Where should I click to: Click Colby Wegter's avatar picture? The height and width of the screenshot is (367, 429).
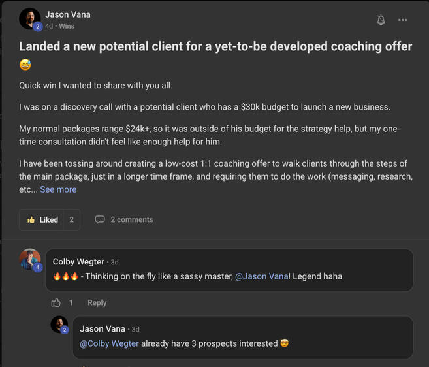click(x=29, y=259)
